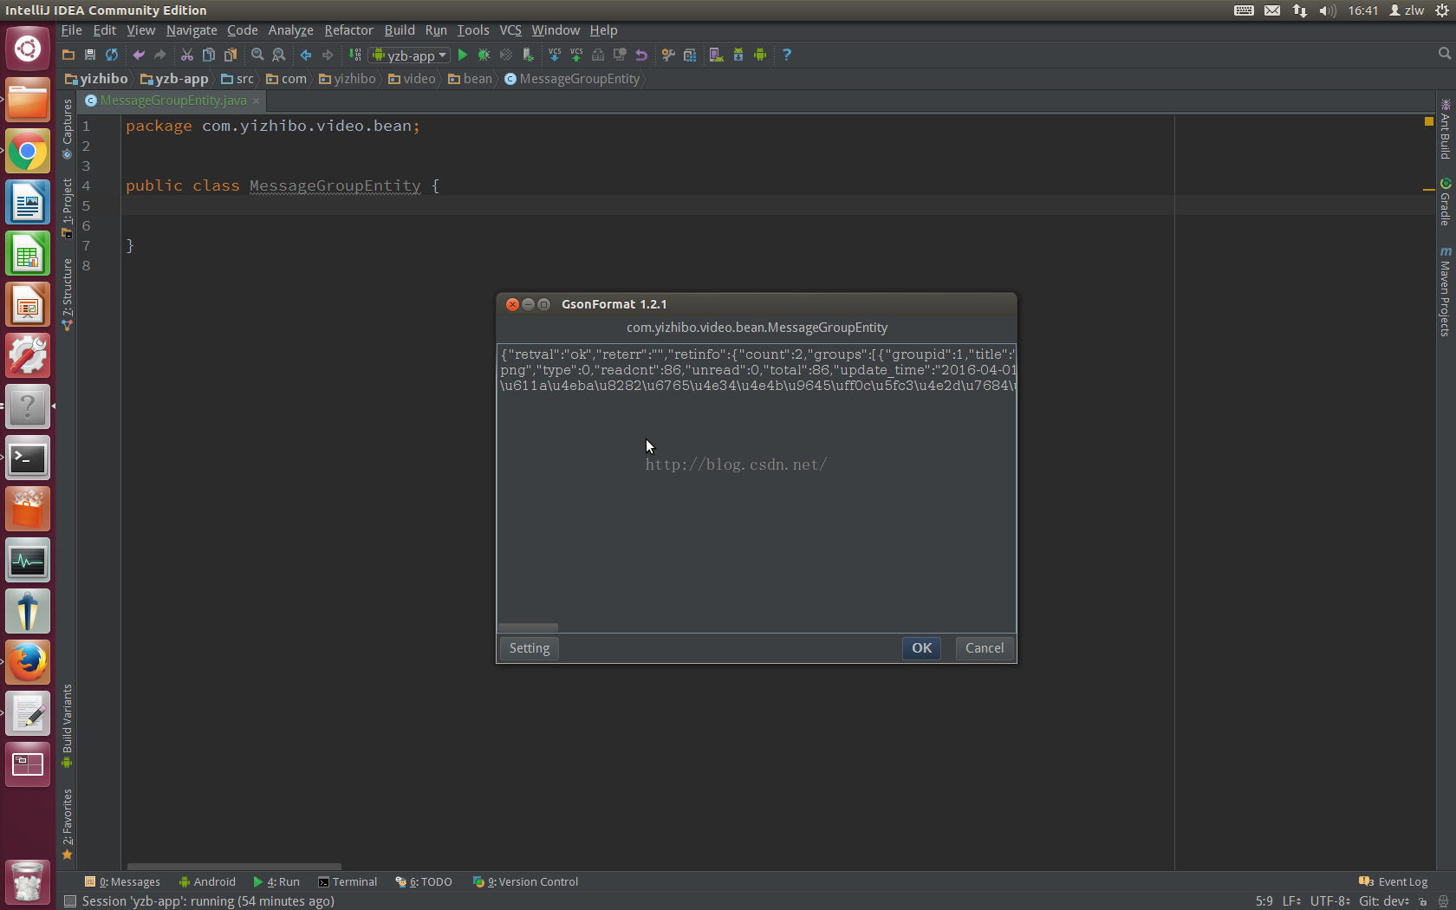This screenshot has height=910, width=1456.
Task: Click the Synchronize toolbar icon
Action: tap(112, 55)
